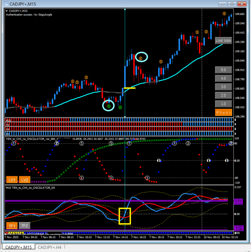
Task: Switch on the gray TF2 button
Action: point(24,225)
